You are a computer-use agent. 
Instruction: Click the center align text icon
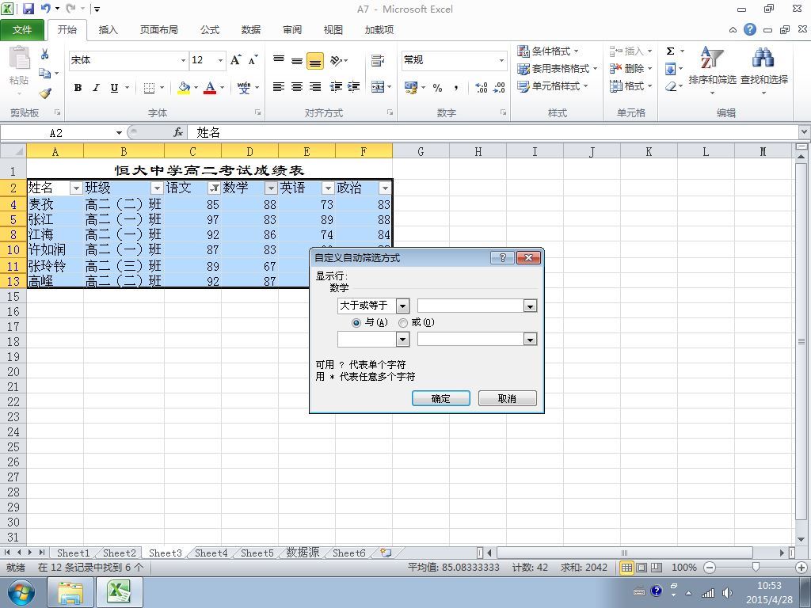pos(297,87)
